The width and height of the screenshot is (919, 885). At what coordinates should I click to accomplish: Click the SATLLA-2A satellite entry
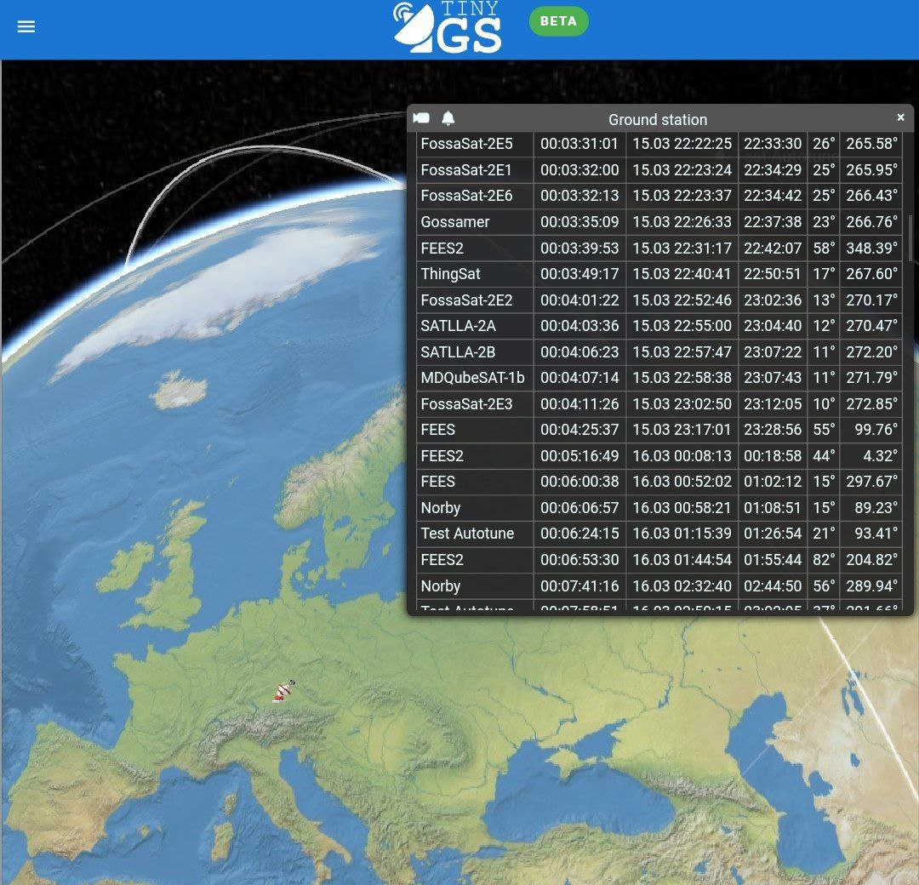[x=458, y=326]
